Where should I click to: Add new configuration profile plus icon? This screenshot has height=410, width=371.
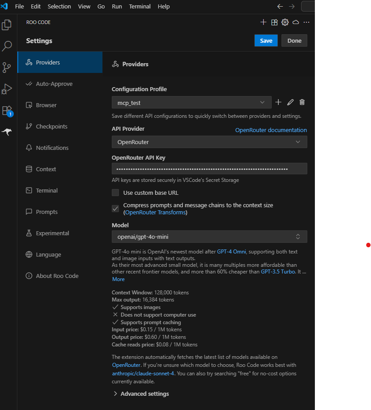278,102
